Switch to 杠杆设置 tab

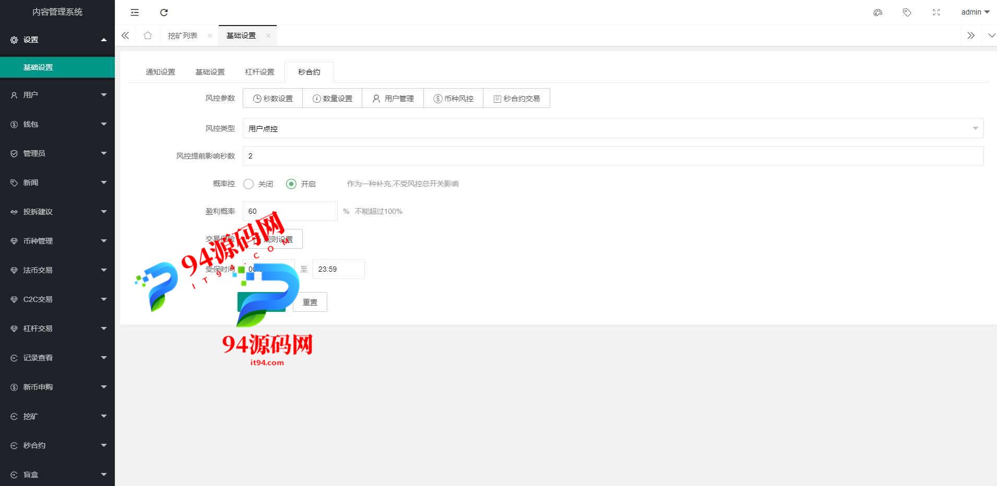click(259, 72)
